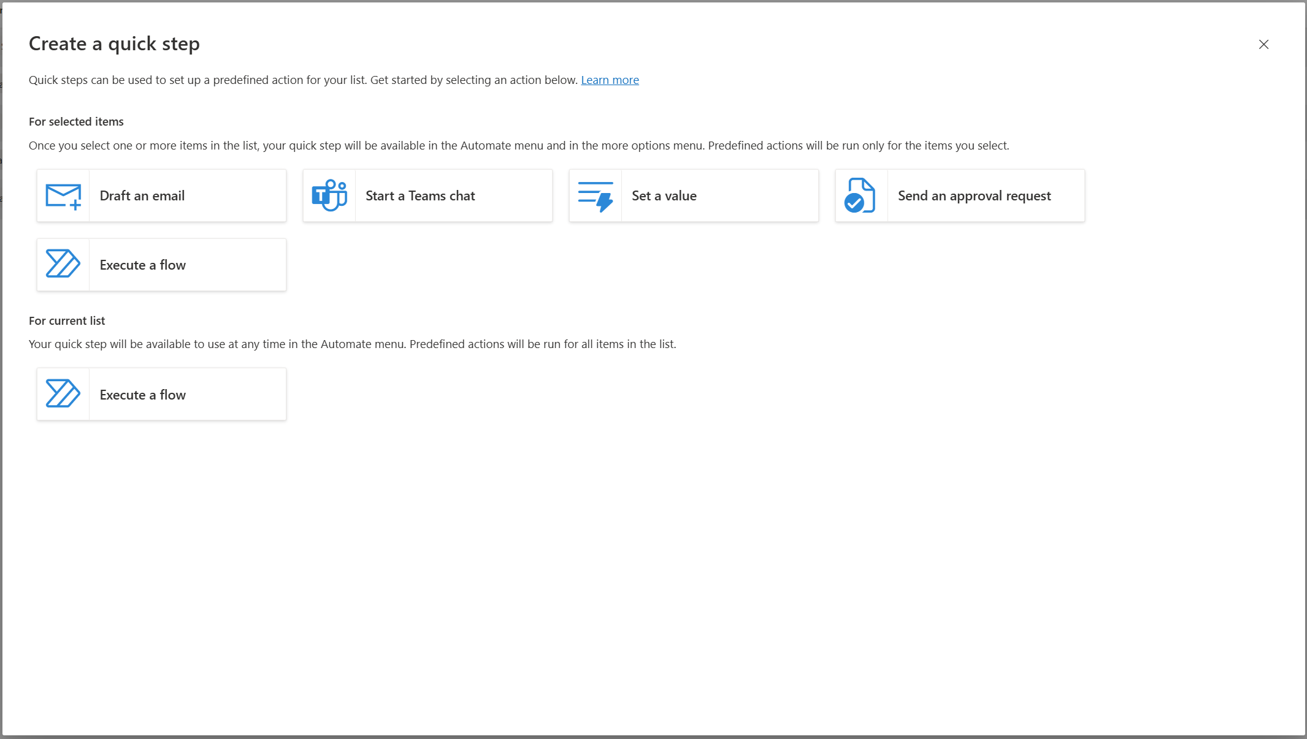Select the Execute a flow icon under For selected items

(63, 264)
